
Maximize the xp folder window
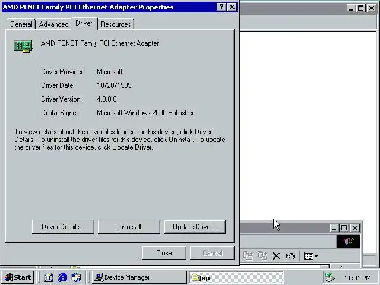(x=344, y=228)
